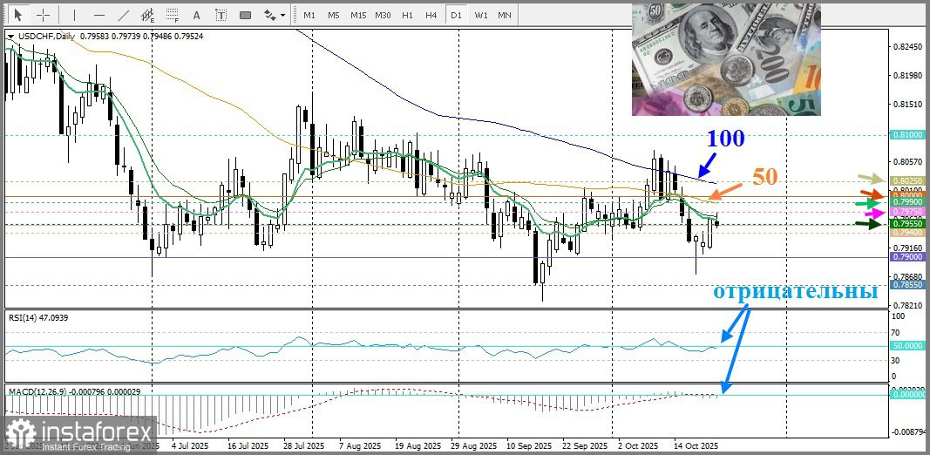Select the text label tool

pyautogui.click(x=221, y=15)
